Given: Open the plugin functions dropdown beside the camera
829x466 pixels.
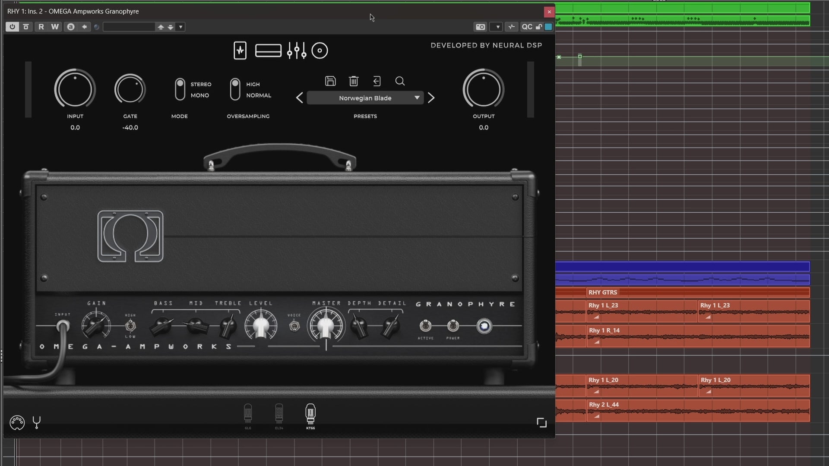Looking at the screenshot, I should (497, 27).
